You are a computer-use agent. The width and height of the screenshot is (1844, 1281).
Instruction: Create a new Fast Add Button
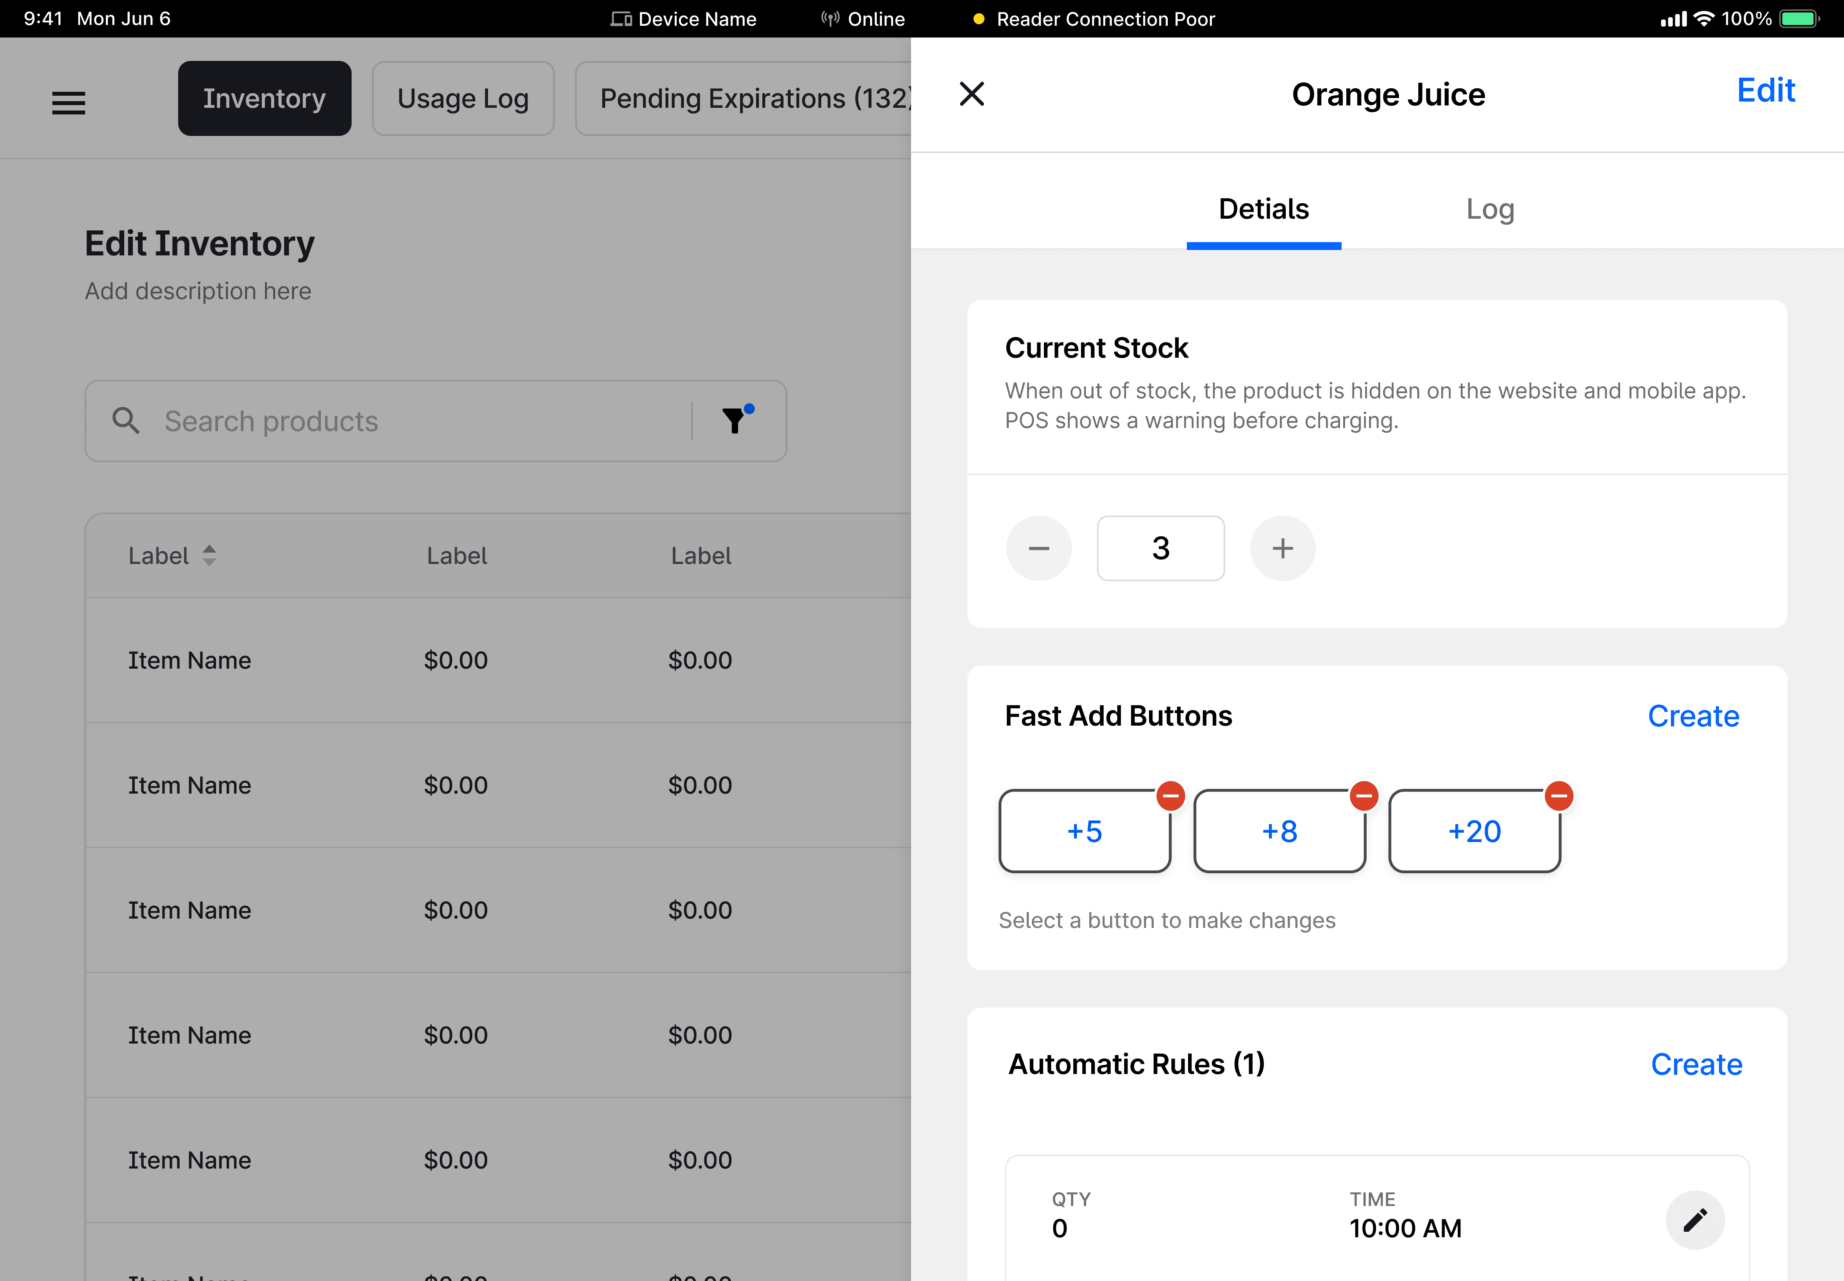(1693, 716)
